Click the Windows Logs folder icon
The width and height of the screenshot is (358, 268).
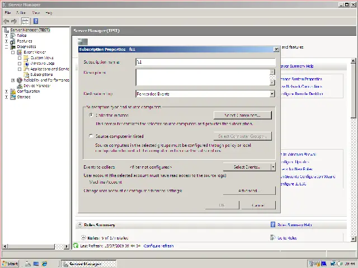pyautogui.click(x=26, y=63)
